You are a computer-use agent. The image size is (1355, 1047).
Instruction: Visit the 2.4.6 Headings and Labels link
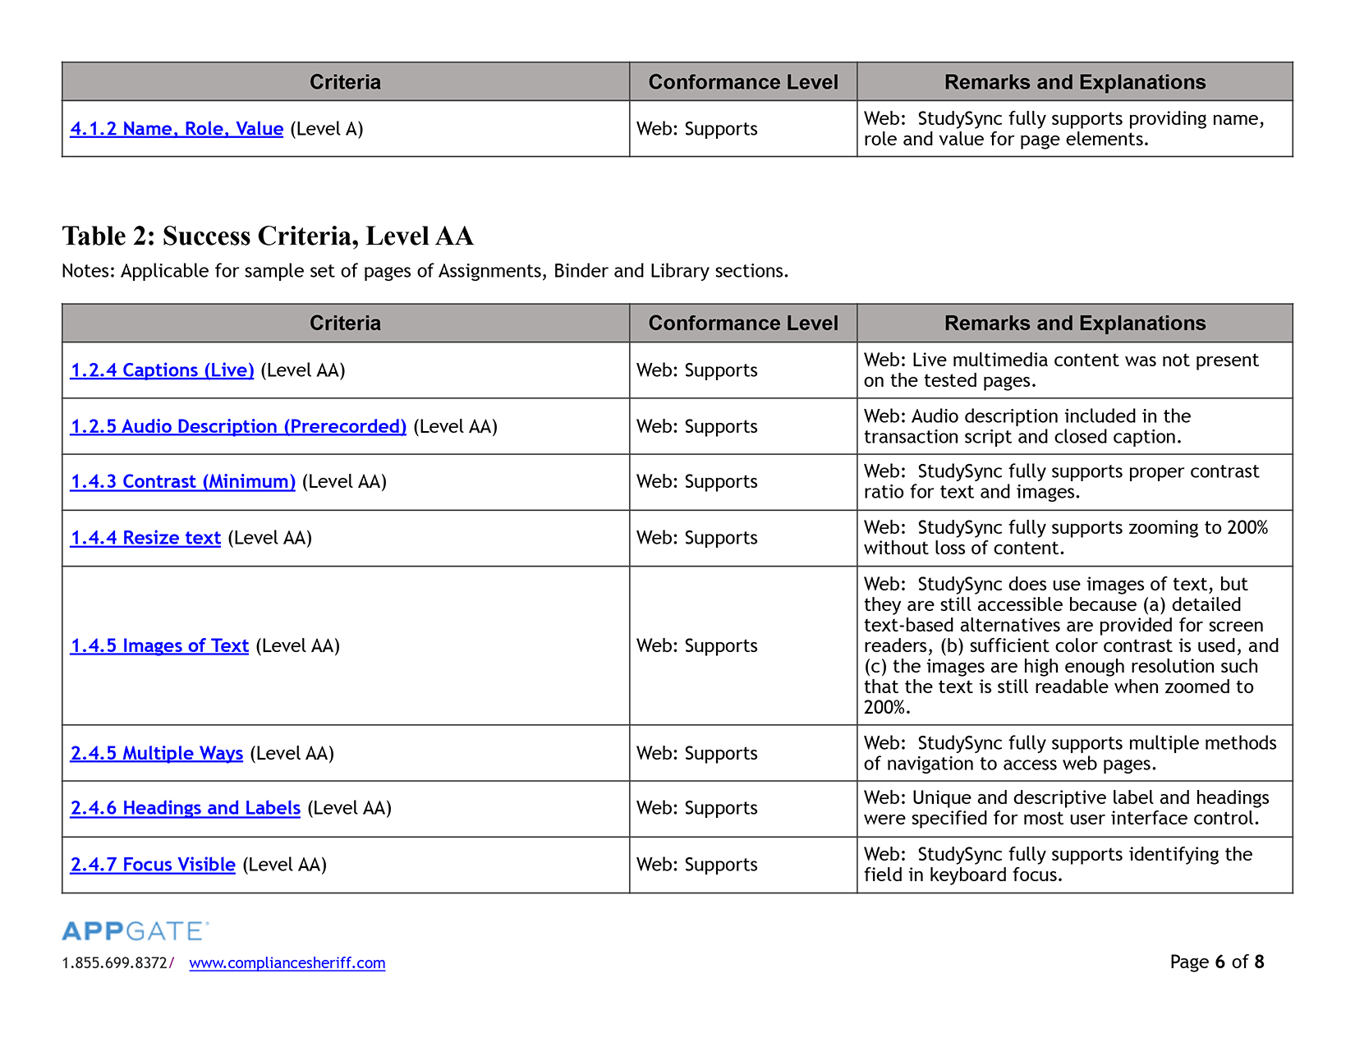[186, 808]
